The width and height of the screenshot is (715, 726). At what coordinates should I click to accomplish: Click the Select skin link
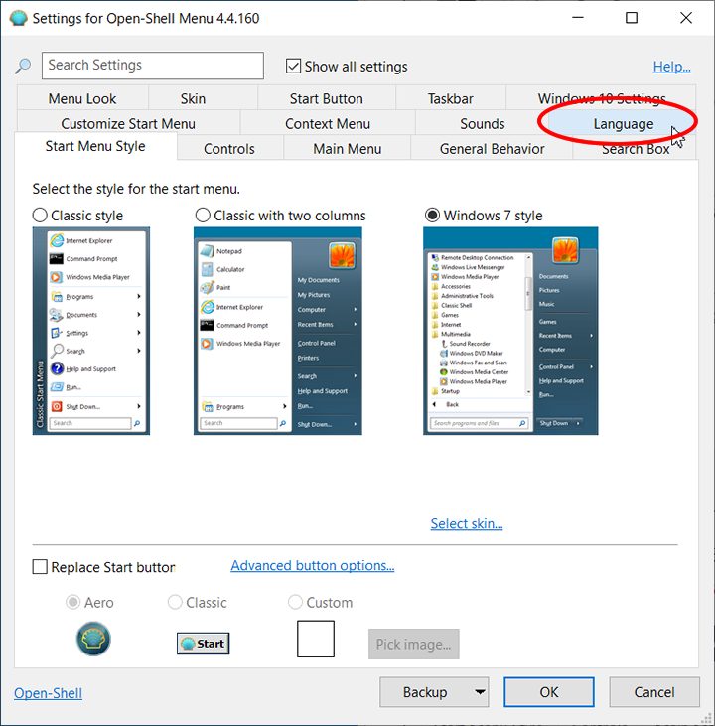[467, 523]
